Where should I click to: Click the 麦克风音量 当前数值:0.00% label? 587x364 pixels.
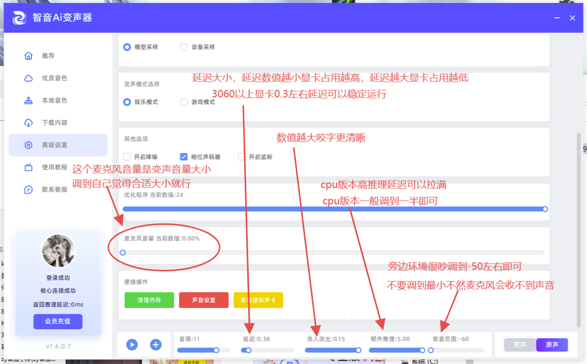click(x=161, y=238)
